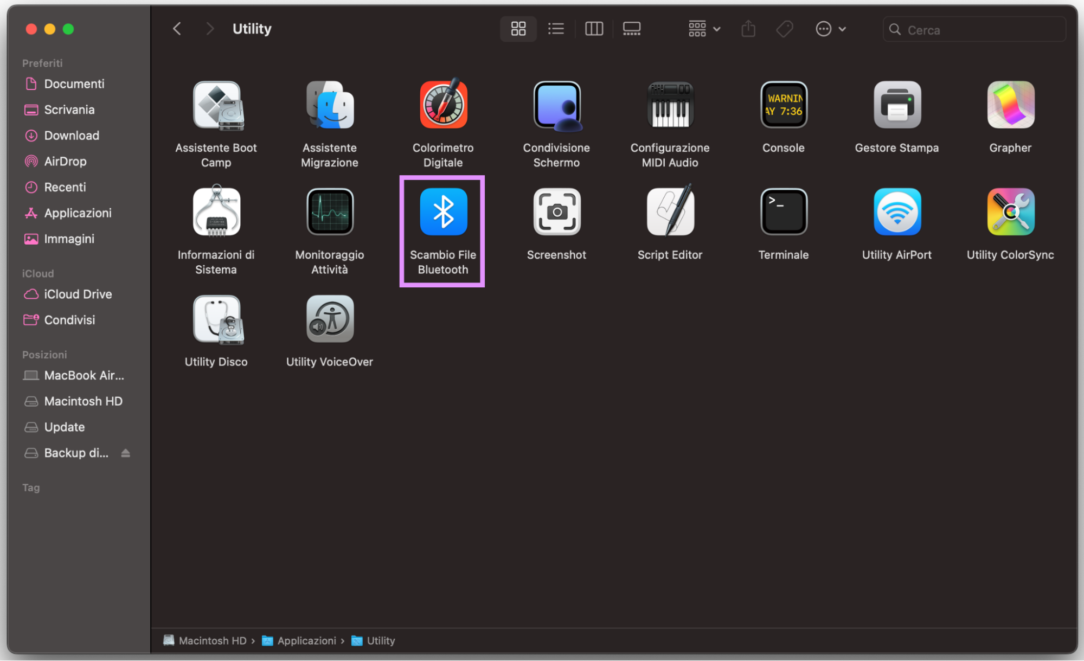Open Utility ColorSync
The width and height of the screenshot is (1084, 661).
[1010, 211]
